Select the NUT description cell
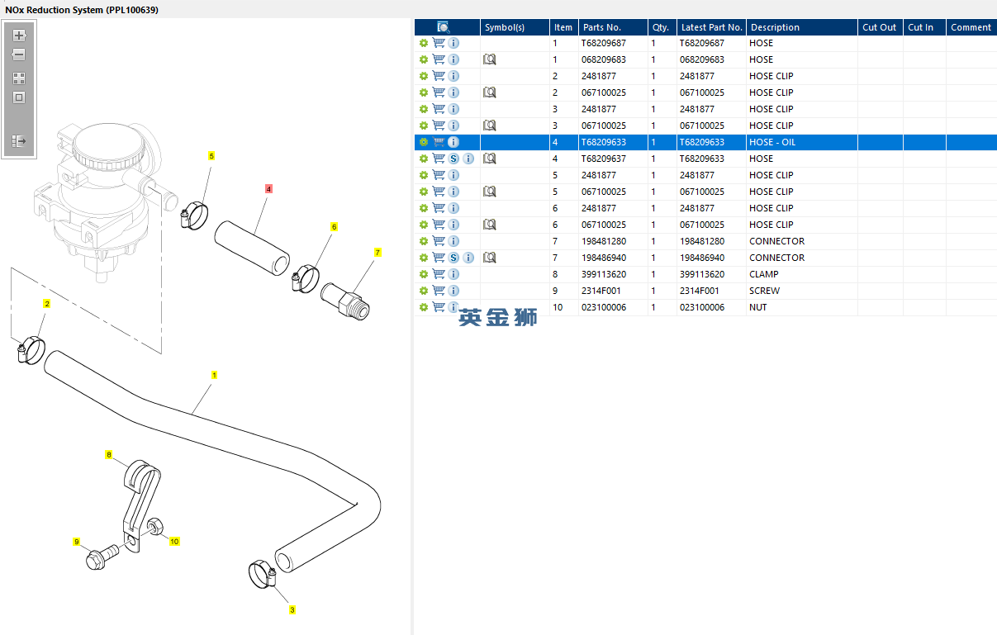997x635 pixels. (x=801, y=307)
